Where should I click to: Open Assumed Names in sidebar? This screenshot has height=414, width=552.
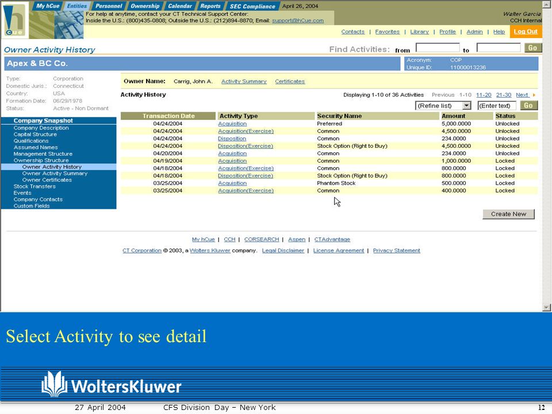36,148
